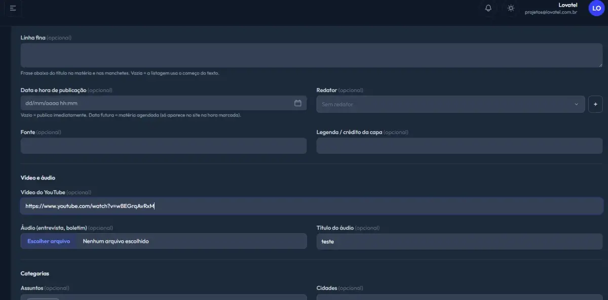Click the projetos@lovatel.com.br email
This screenshot has height=300, width=608.
pyautogui.click(x=551, y=12)
